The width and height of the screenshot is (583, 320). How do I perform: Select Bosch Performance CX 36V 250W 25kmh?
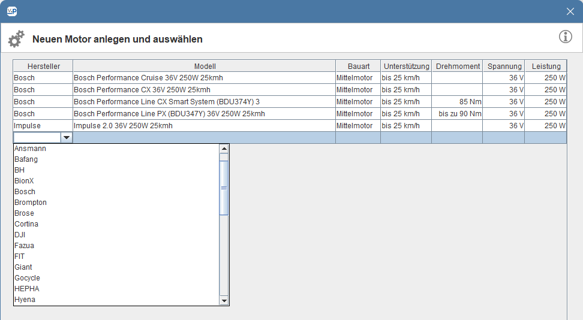[x=204, y=89]
